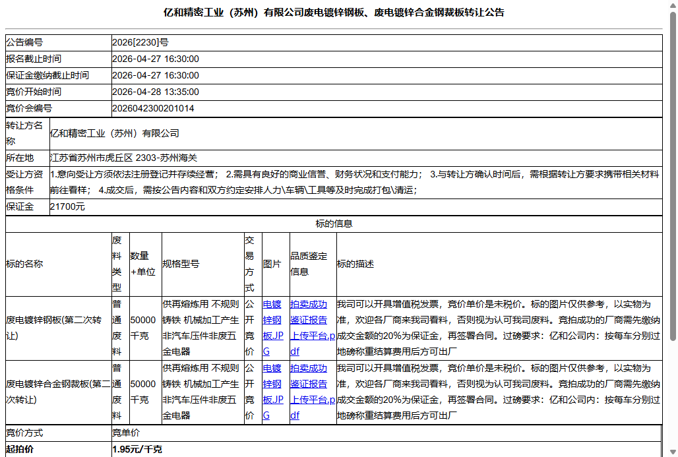Click 50000千克 in 废电镀锌钢板 row
This screenshot has width=678, height=457.
point(143,328)
